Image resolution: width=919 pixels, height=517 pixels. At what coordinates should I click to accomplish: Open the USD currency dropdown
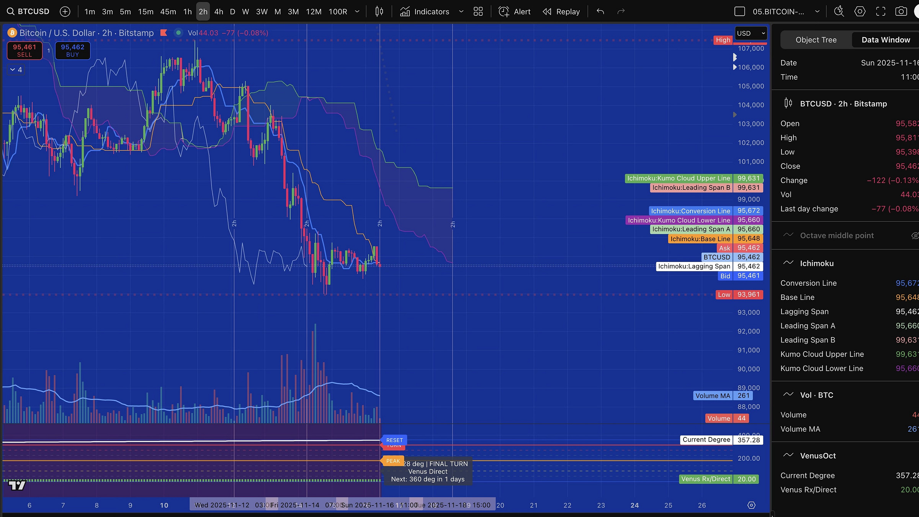point(751,33)
